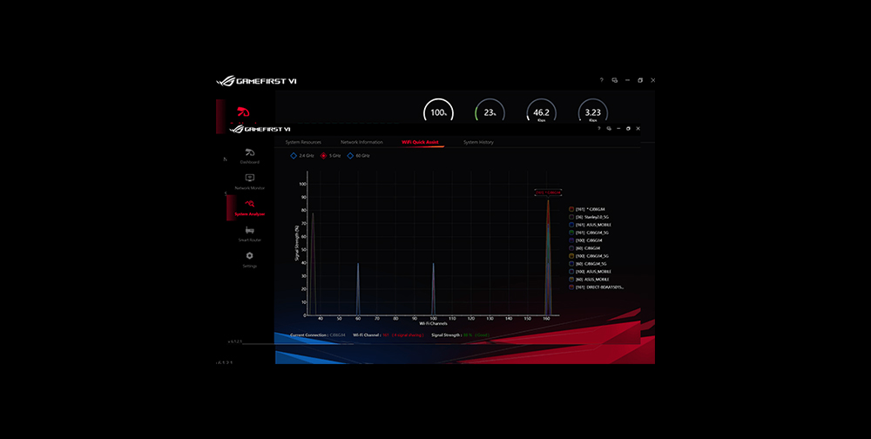Click back window display switch icon
The width and height of the screenshot is (871, 439).
point(614,80)
